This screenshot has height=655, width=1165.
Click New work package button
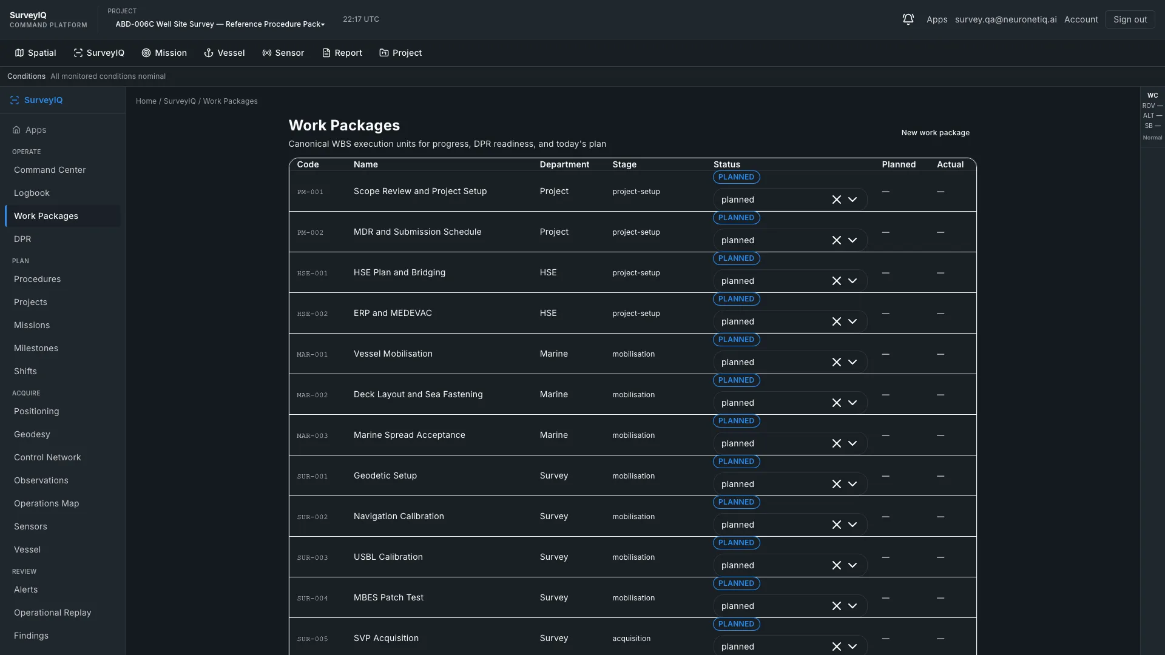click(935, 133)
